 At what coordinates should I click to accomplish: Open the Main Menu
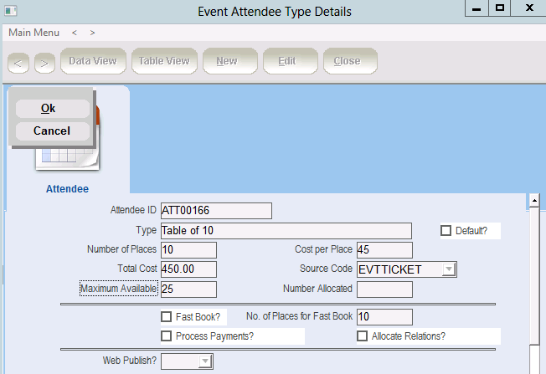pyautogui.click(x=33, y=33)
